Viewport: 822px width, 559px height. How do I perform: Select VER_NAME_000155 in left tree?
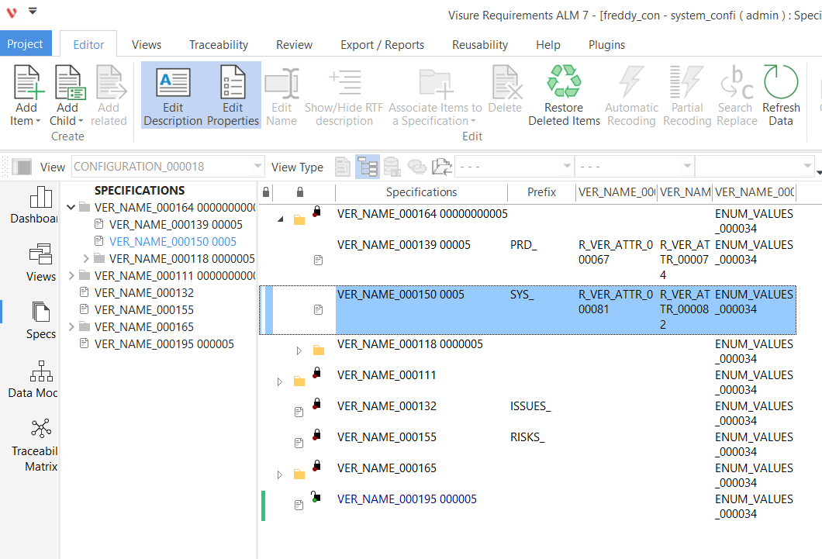point(144,309)
